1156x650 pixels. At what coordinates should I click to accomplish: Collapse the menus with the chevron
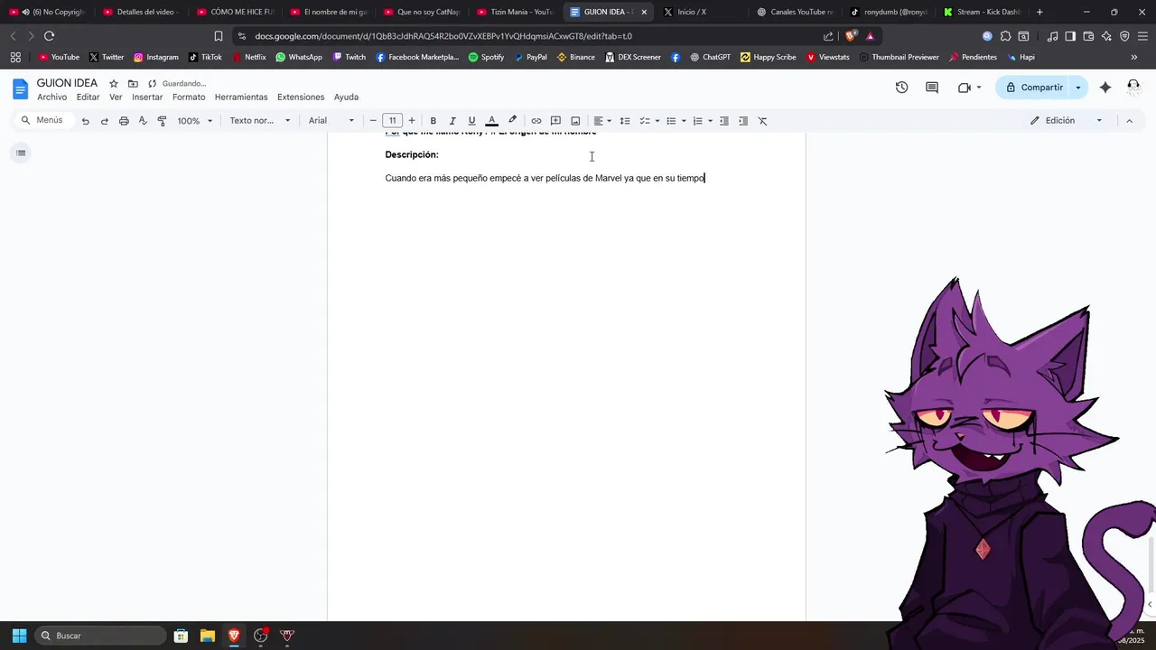tap(1129, 121)
